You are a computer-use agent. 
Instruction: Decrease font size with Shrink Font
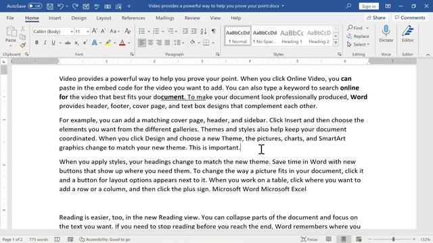coord(103,31)
